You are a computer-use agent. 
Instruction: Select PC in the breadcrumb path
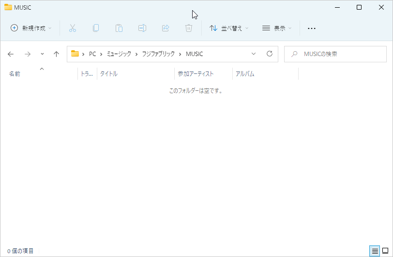pos(92,54)
